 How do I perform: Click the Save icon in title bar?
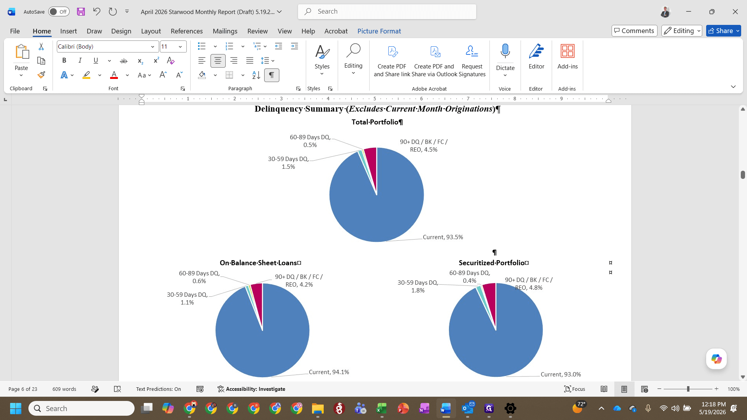click(81, 12)
